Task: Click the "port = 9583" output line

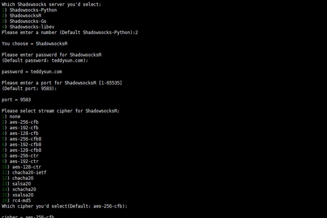Action: click(16, 100)
